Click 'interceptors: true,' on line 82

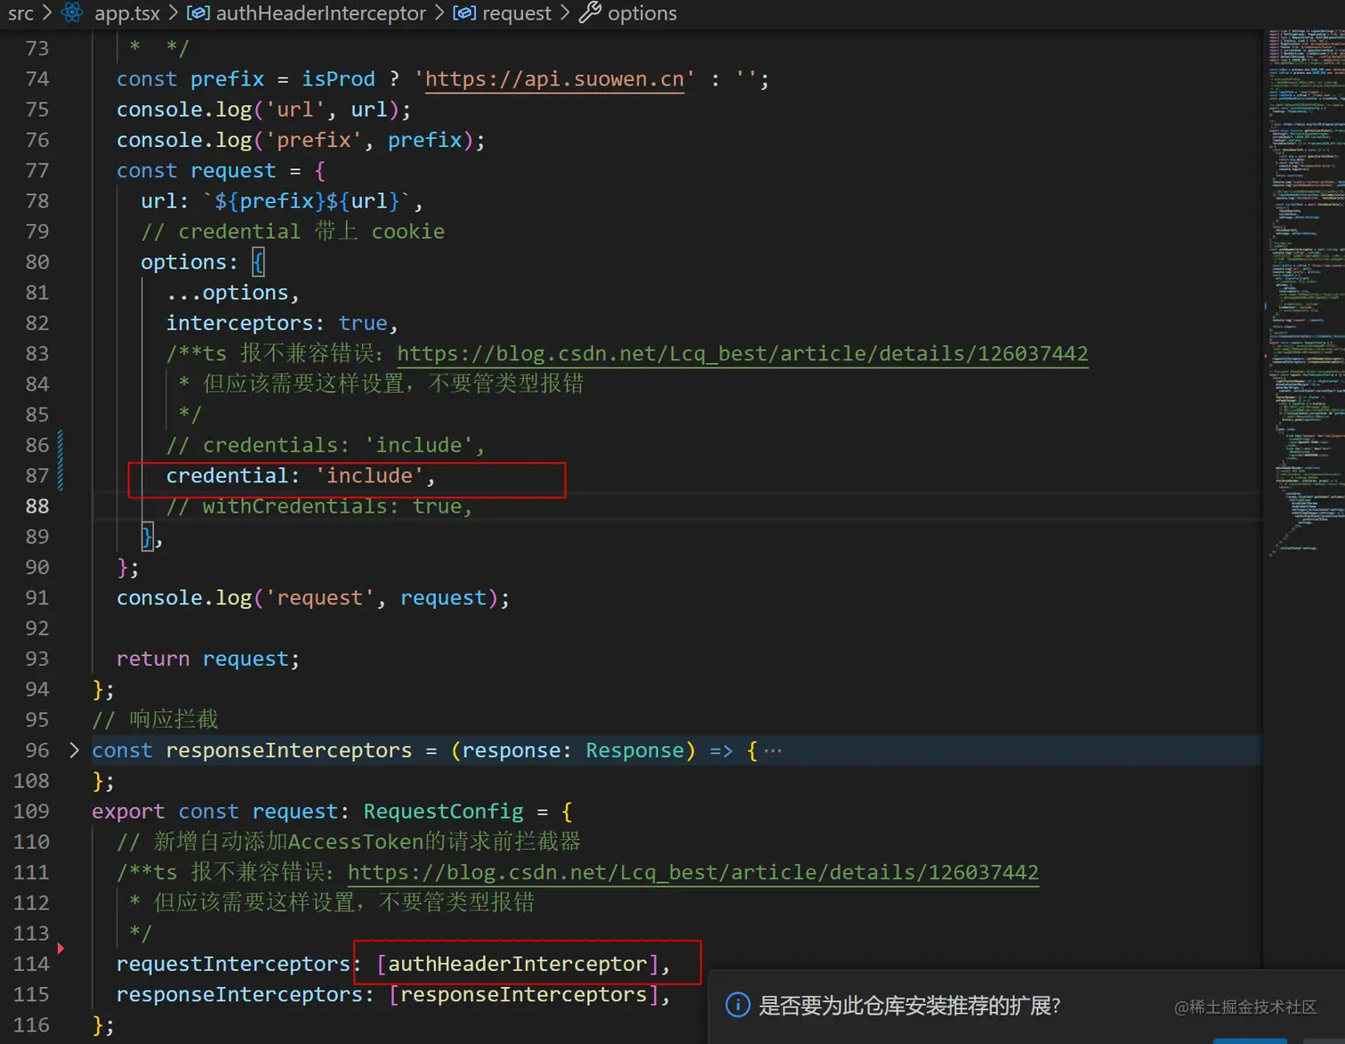click(282, 323)
